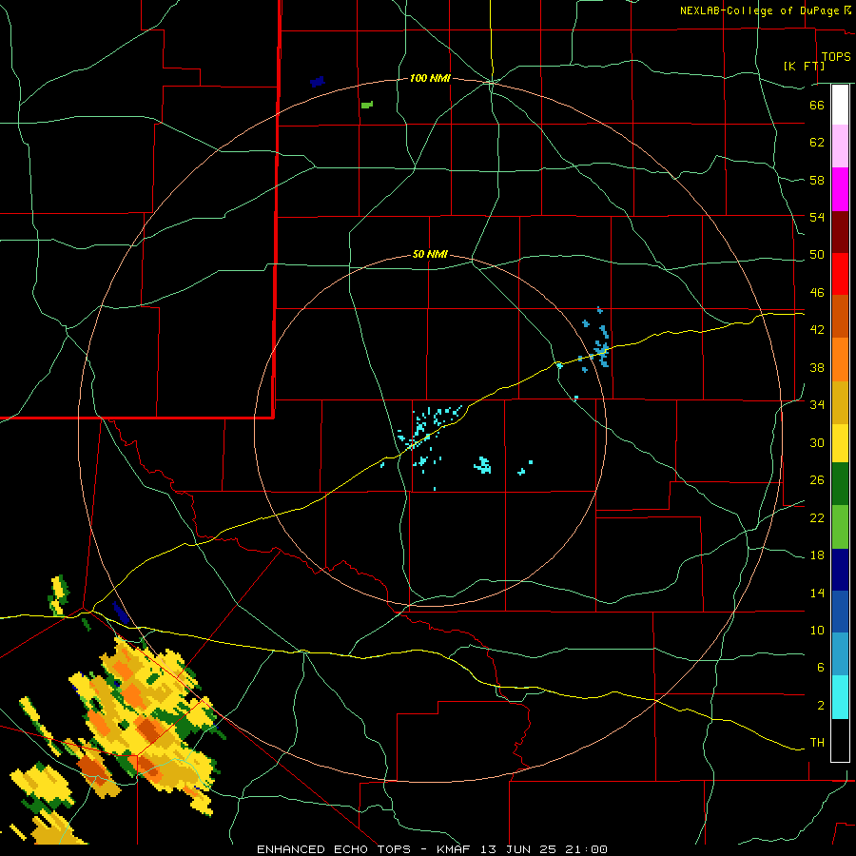Screen dimensions: 856x856
Task: Click the 22 legend value
Action: (x=817, y=517)
